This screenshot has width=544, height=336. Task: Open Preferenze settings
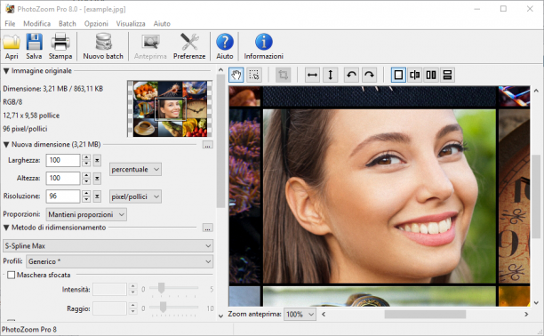point(189,46)
